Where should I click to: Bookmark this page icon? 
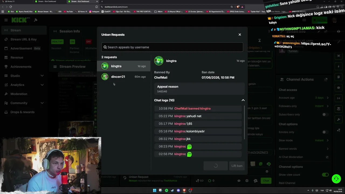96,7
